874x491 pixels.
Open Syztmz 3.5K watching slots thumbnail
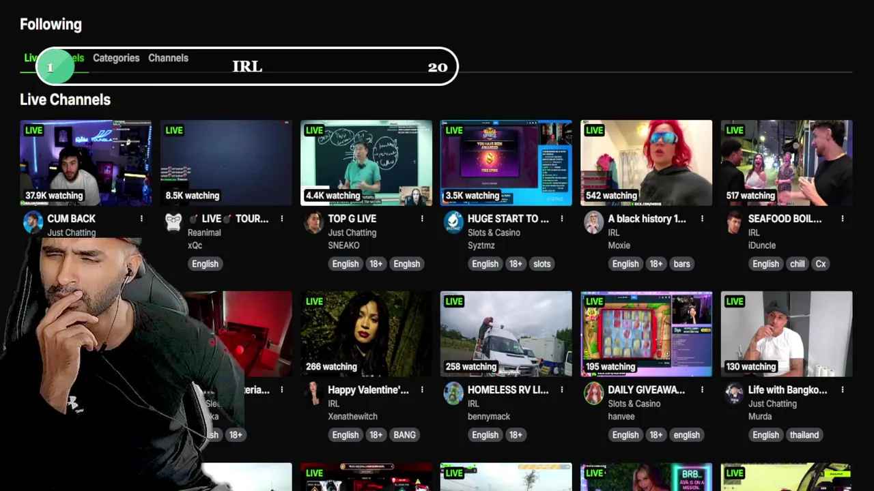click(506, 162)
